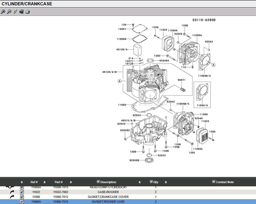Click the 59071 callout label in diagram
Screen dimensions: 256x204
click(182, 80)
